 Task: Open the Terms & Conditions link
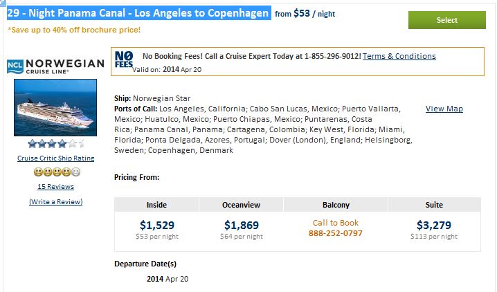pos(399,56)
